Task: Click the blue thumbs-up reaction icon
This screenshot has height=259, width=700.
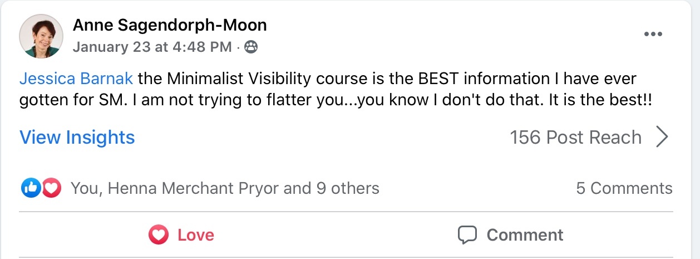Action: (x=30, y=188)
